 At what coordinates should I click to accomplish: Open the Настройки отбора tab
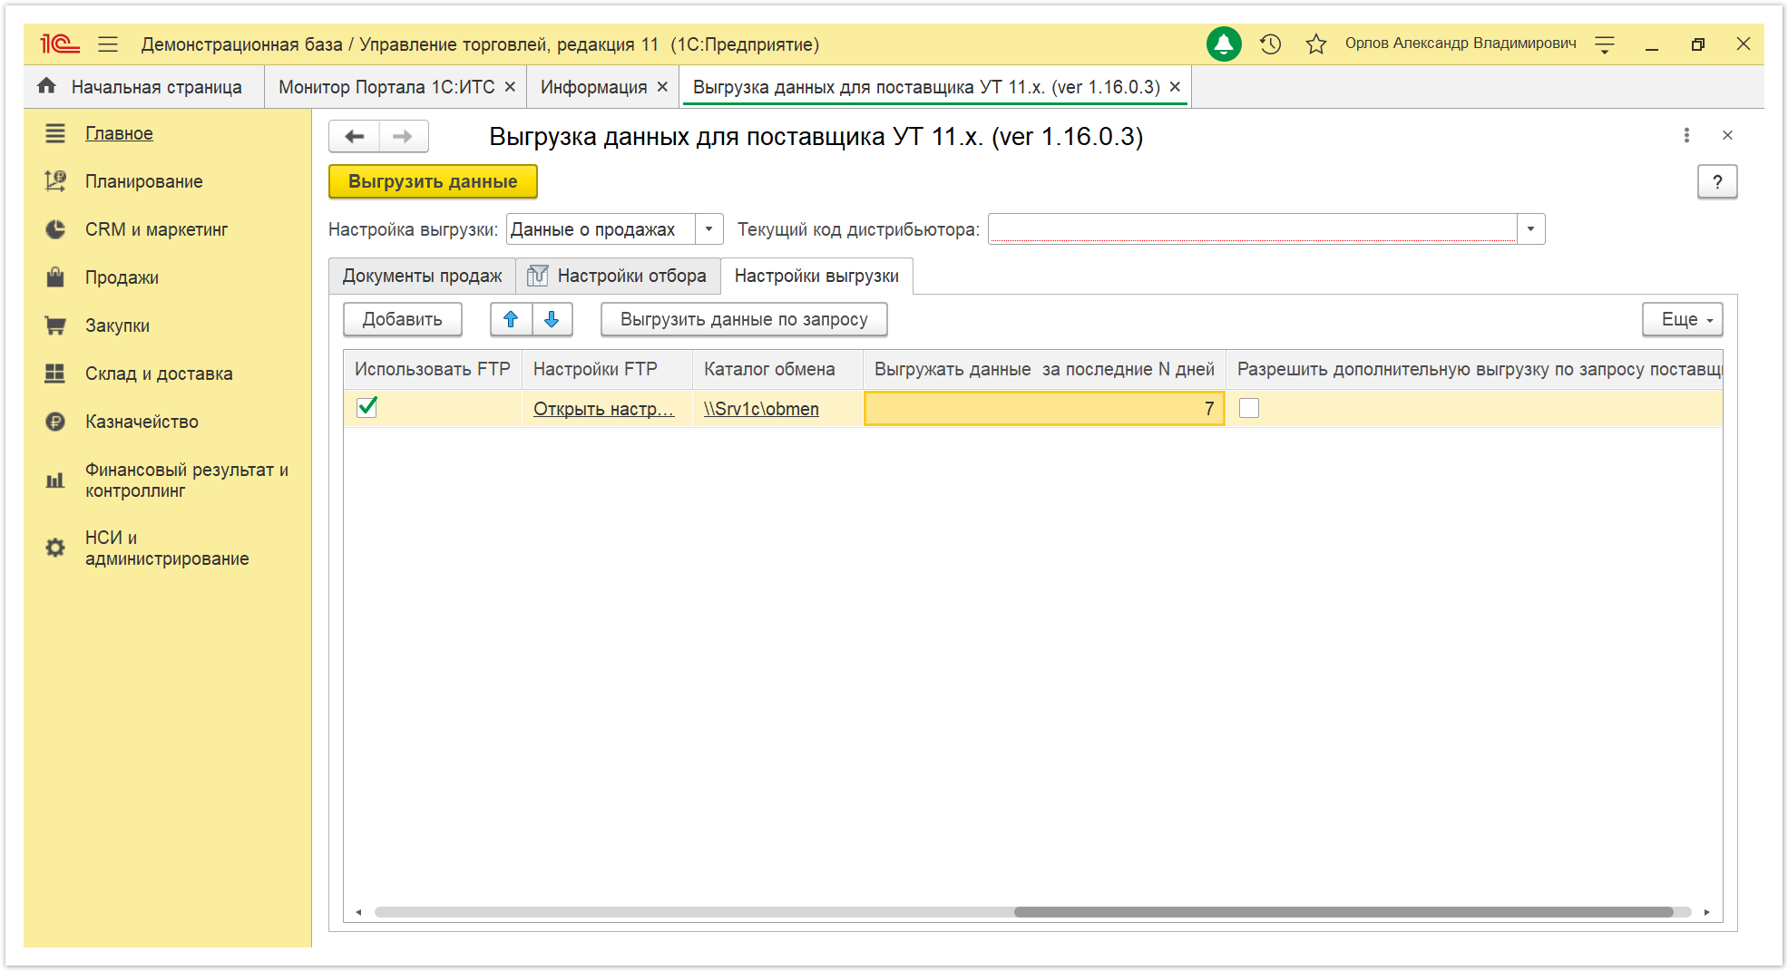pyautogui.click(x=619, y=276)
